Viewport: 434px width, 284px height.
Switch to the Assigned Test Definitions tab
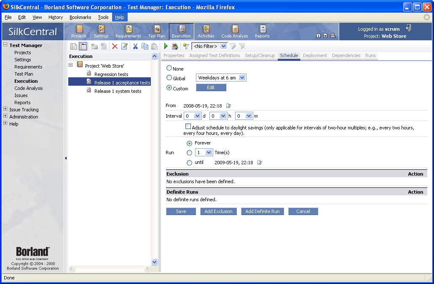[x=214, y=55]
